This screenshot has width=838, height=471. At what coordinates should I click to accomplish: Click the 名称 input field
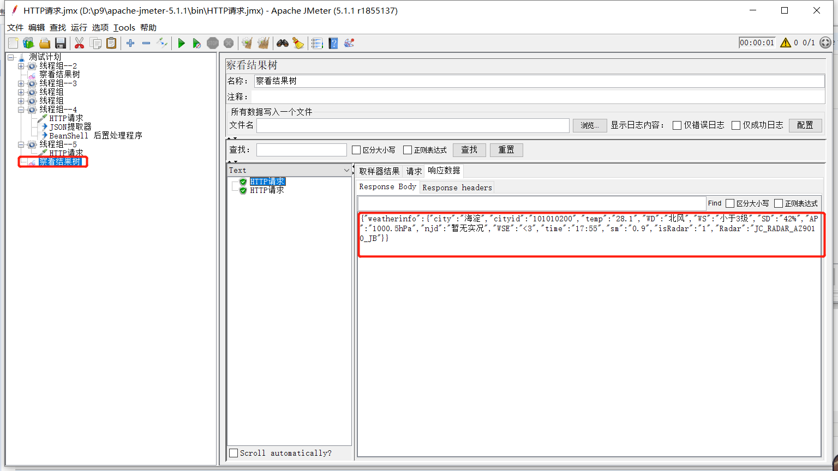[540, 81]
